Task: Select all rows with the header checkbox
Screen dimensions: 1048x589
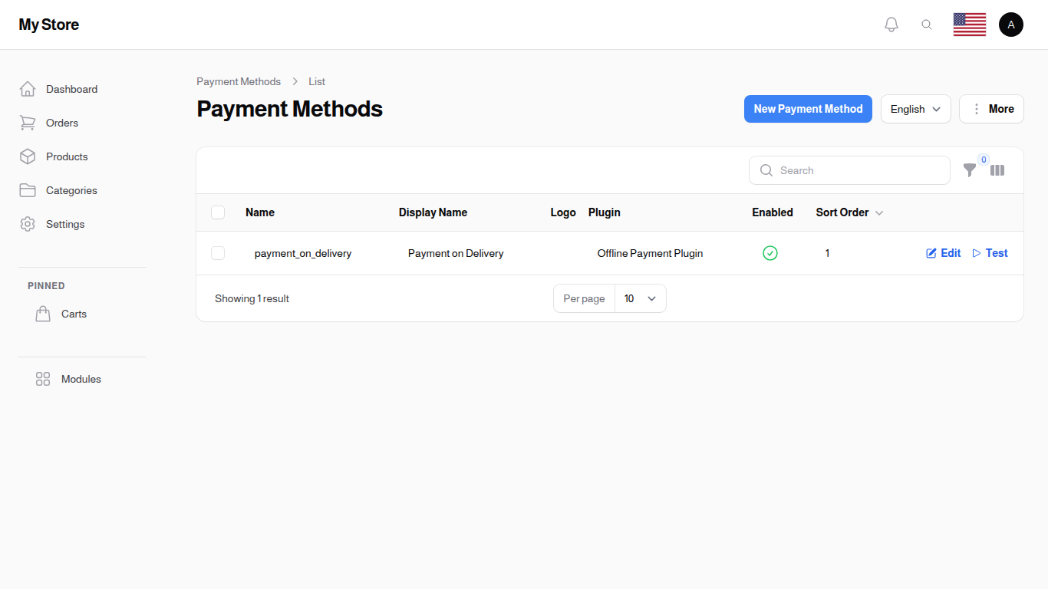Action: point(218,212)
